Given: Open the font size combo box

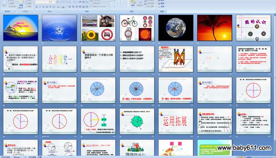Looking at the screenshot, I should coord(52,2).
